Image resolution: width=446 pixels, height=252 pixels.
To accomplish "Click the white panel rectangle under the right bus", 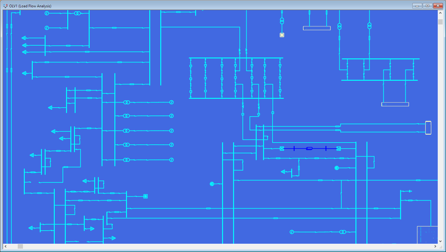I will (395, 104).
